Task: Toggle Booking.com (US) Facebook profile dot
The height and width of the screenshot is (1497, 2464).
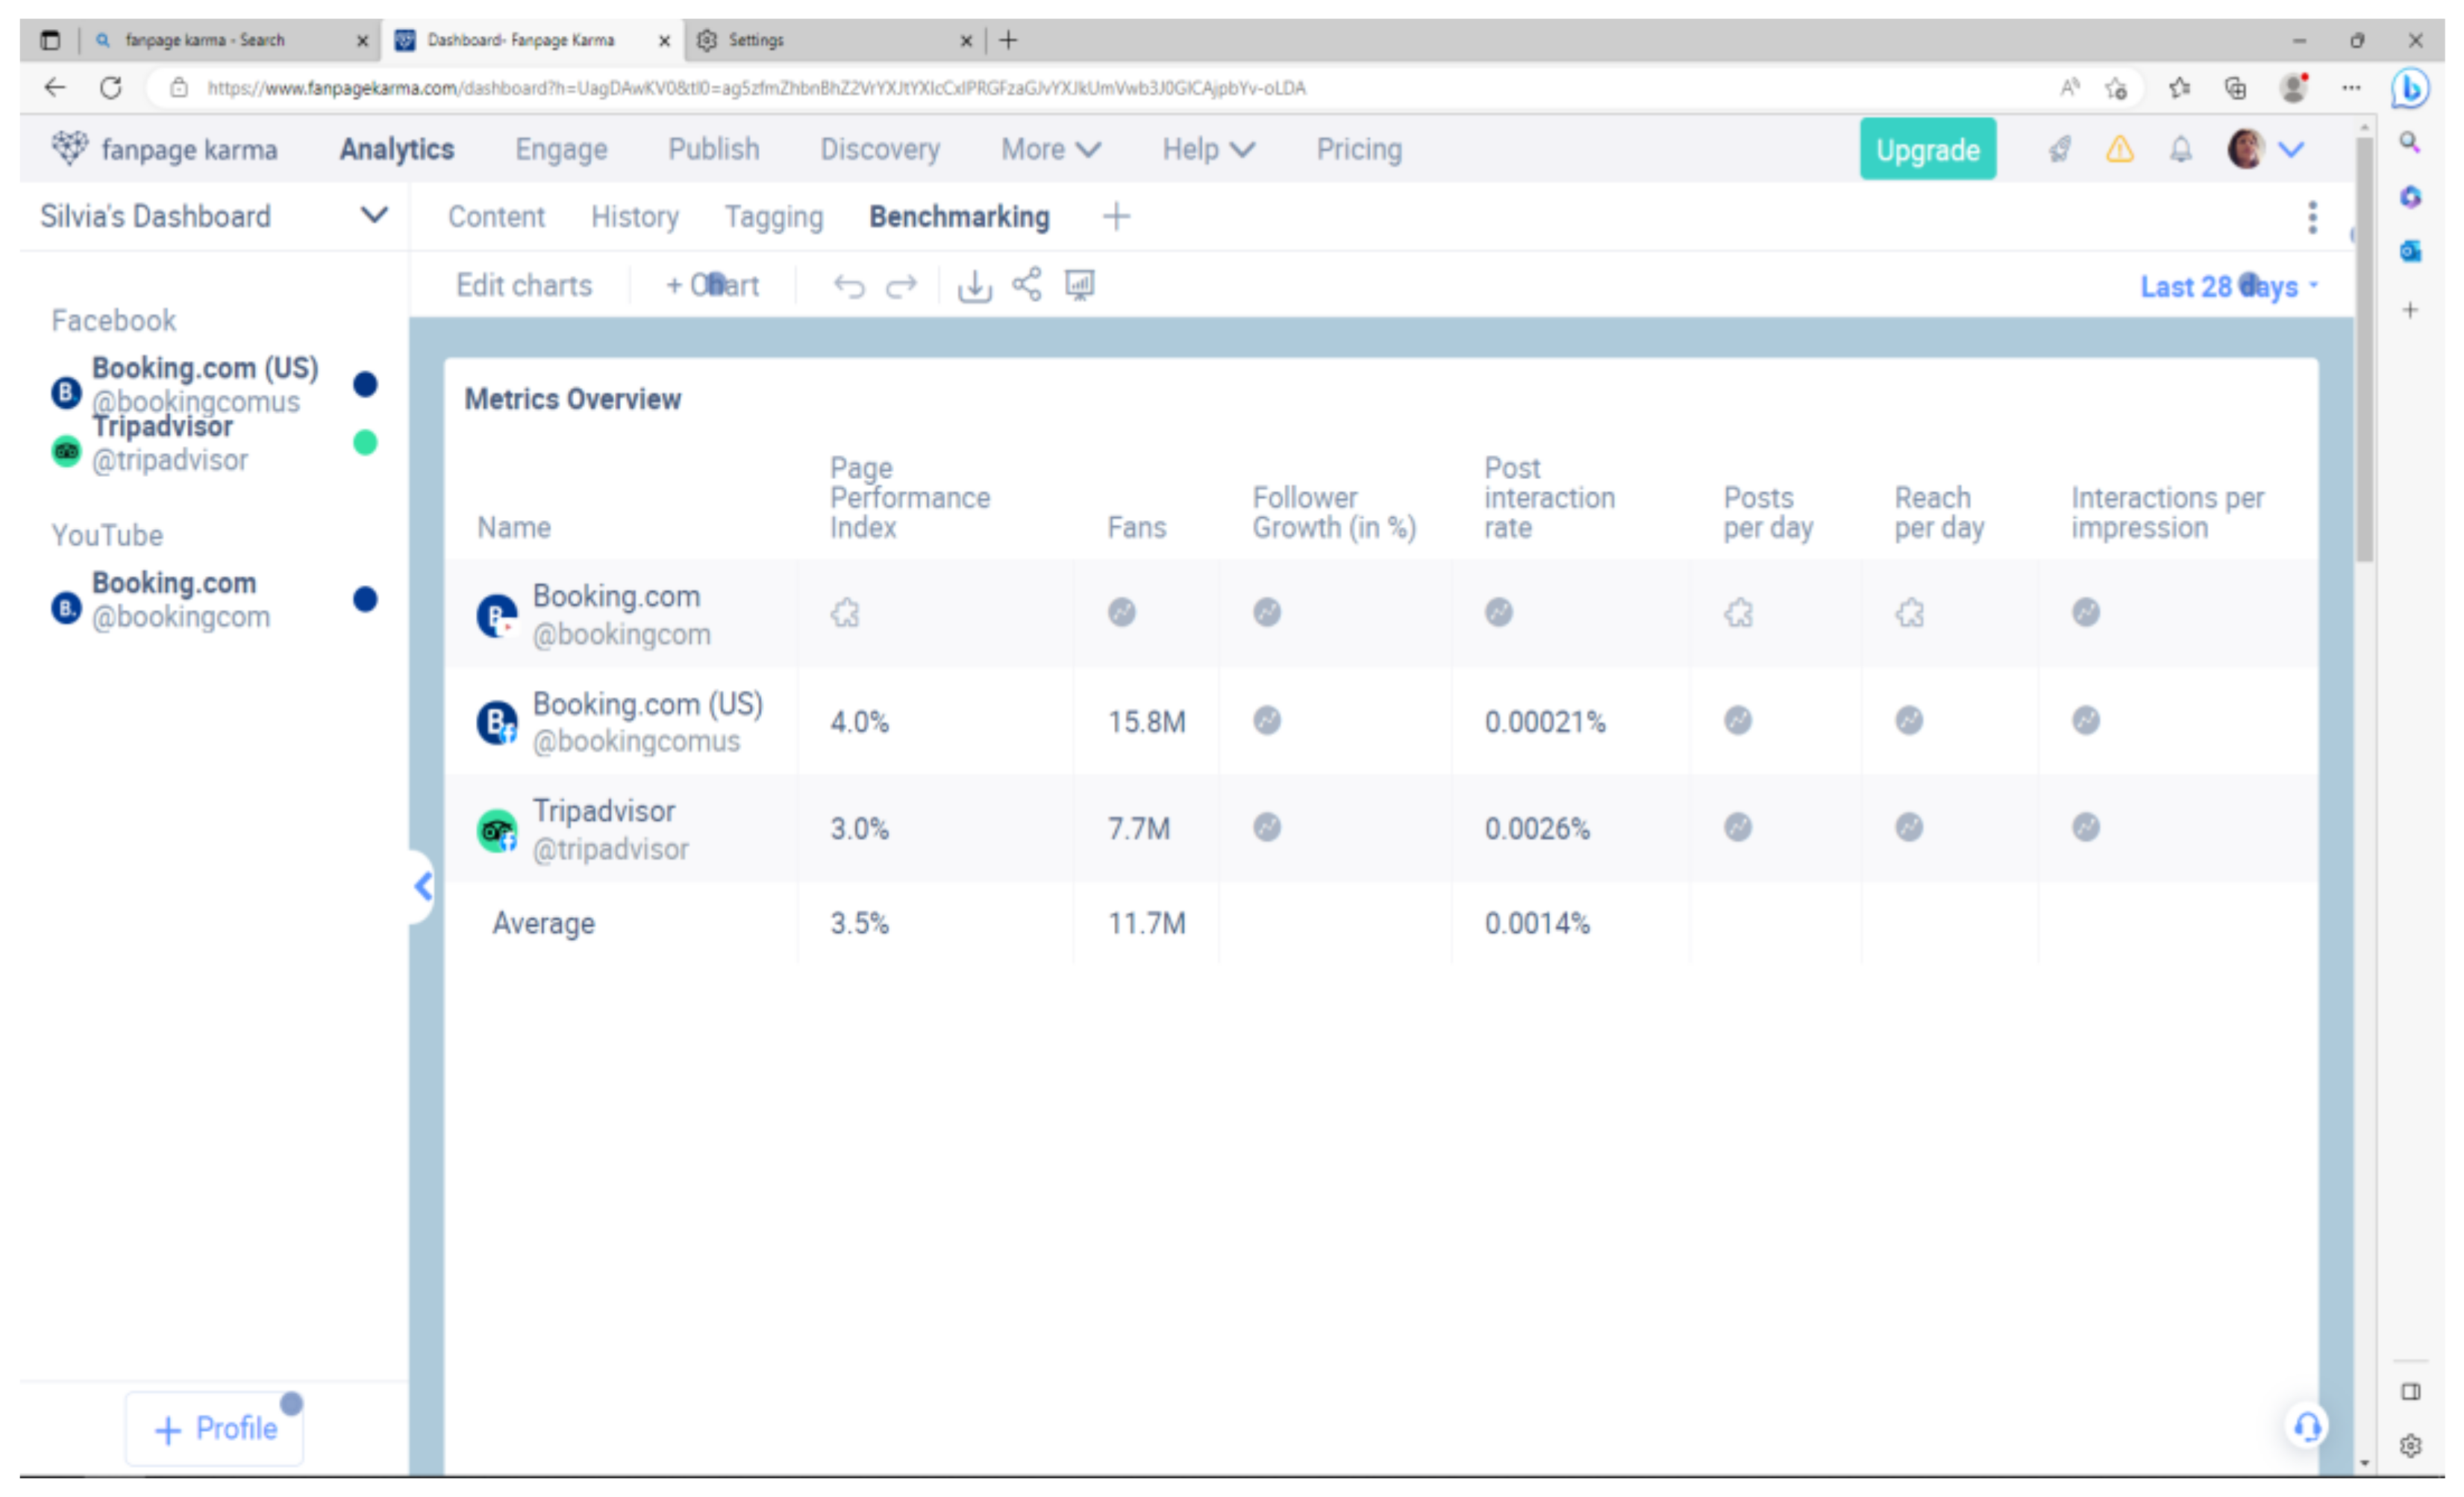Action: 365,384
